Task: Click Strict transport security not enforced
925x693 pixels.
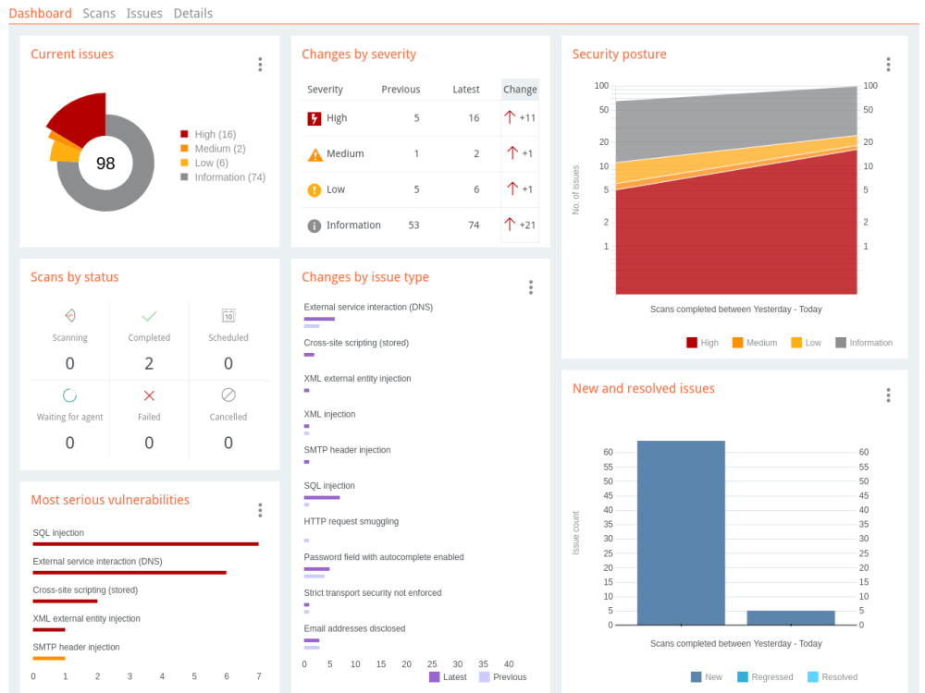Action: [x=372, y=593]
